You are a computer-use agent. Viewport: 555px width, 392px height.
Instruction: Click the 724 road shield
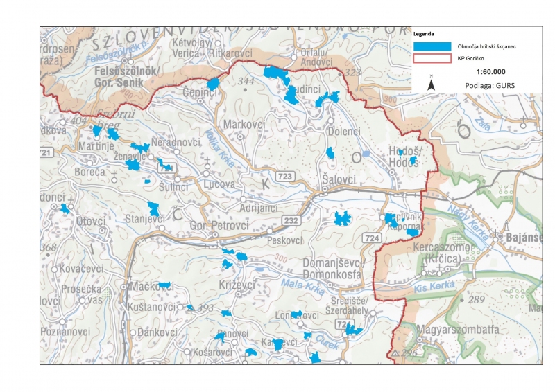tap(370, 237)
